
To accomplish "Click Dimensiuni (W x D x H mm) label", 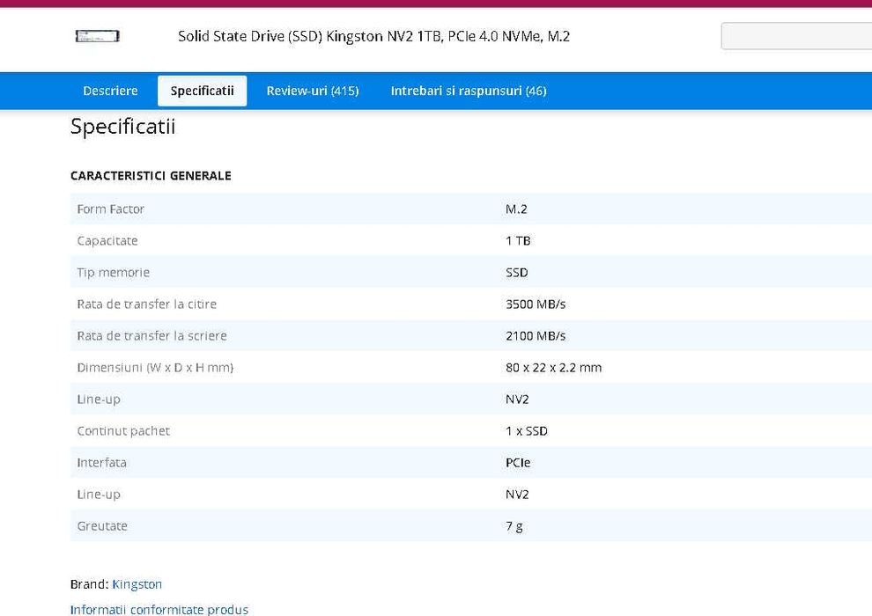I will (155, 368).
